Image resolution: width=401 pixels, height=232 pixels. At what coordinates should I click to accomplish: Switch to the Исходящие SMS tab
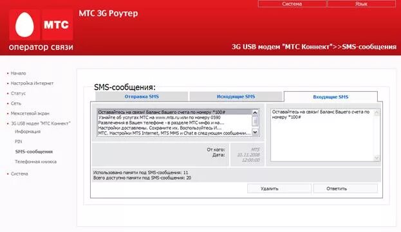click(x=236, y=96)
